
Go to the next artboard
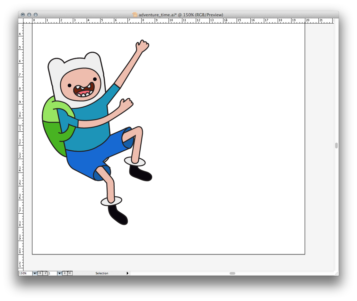coord(65,273)
